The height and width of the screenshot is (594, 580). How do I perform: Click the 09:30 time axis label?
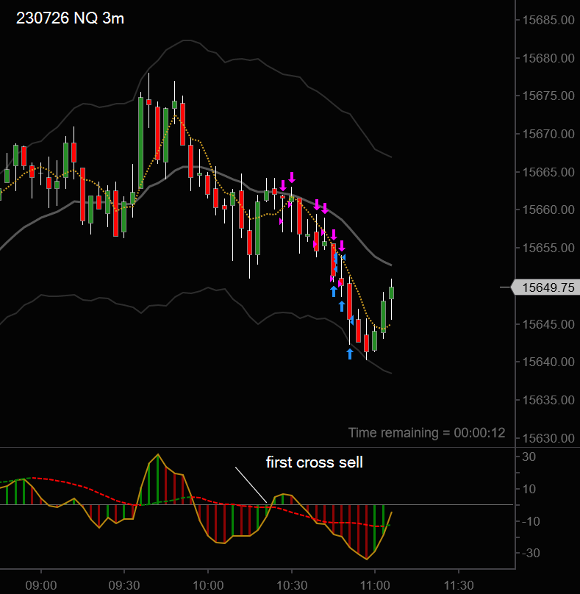pos(124,585)
